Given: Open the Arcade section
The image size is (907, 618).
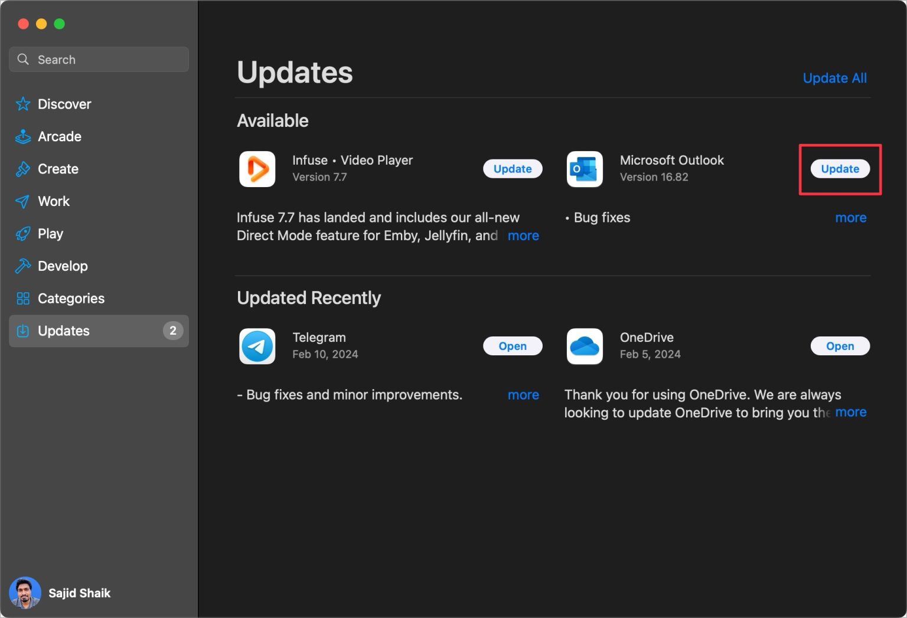Looking at the screenshot, I should point(59,136).
